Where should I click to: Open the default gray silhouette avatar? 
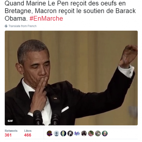point(57,133)
